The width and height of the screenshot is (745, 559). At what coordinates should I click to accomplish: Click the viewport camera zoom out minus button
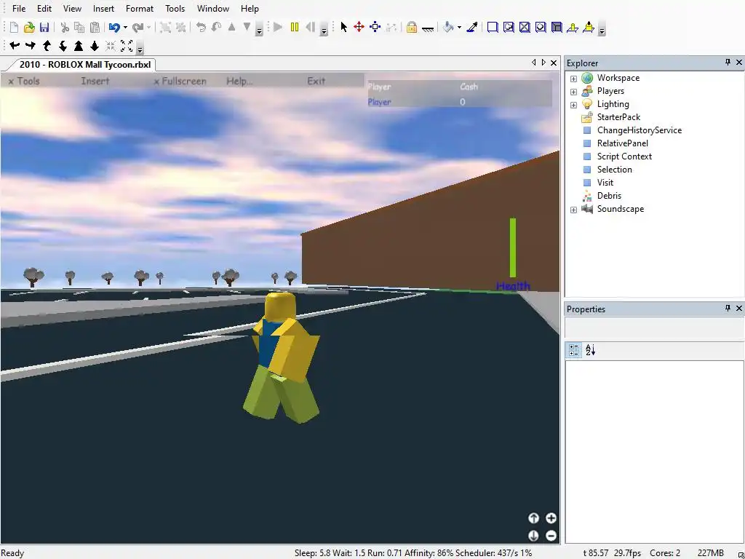551,536
